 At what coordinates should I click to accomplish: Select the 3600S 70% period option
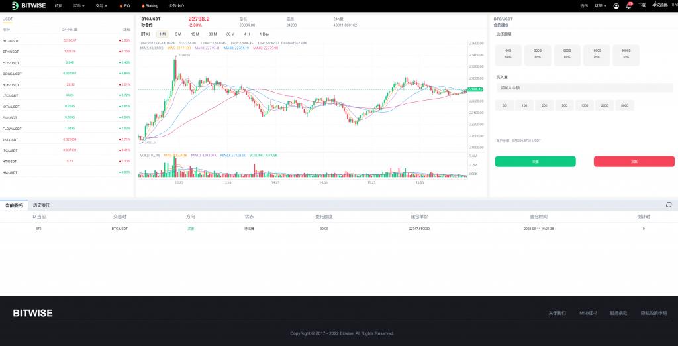626,54
